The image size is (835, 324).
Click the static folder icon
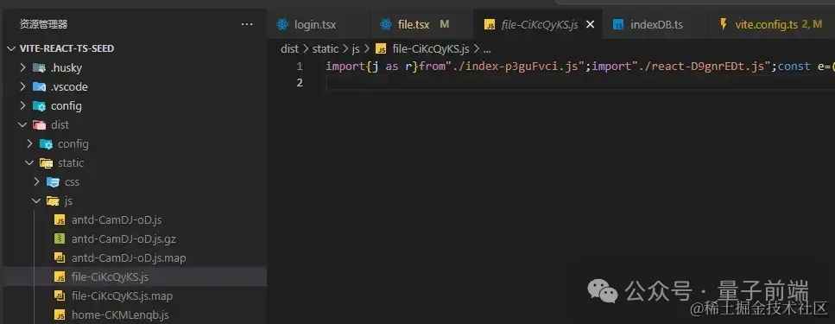point(46,163)
